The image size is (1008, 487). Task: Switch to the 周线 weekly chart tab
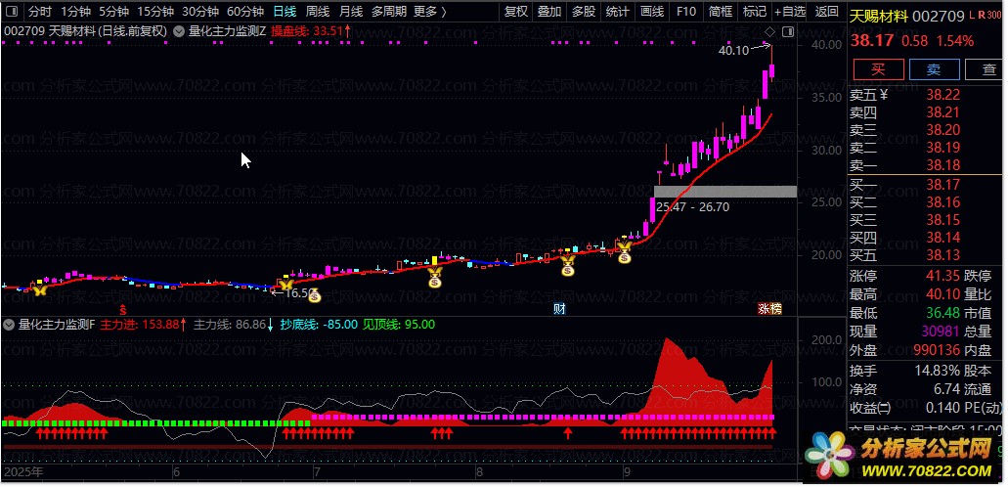point(318,12)
